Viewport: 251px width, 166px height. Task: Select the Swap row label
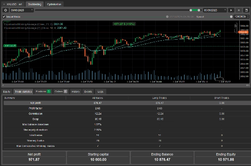(x=36, y=119)
